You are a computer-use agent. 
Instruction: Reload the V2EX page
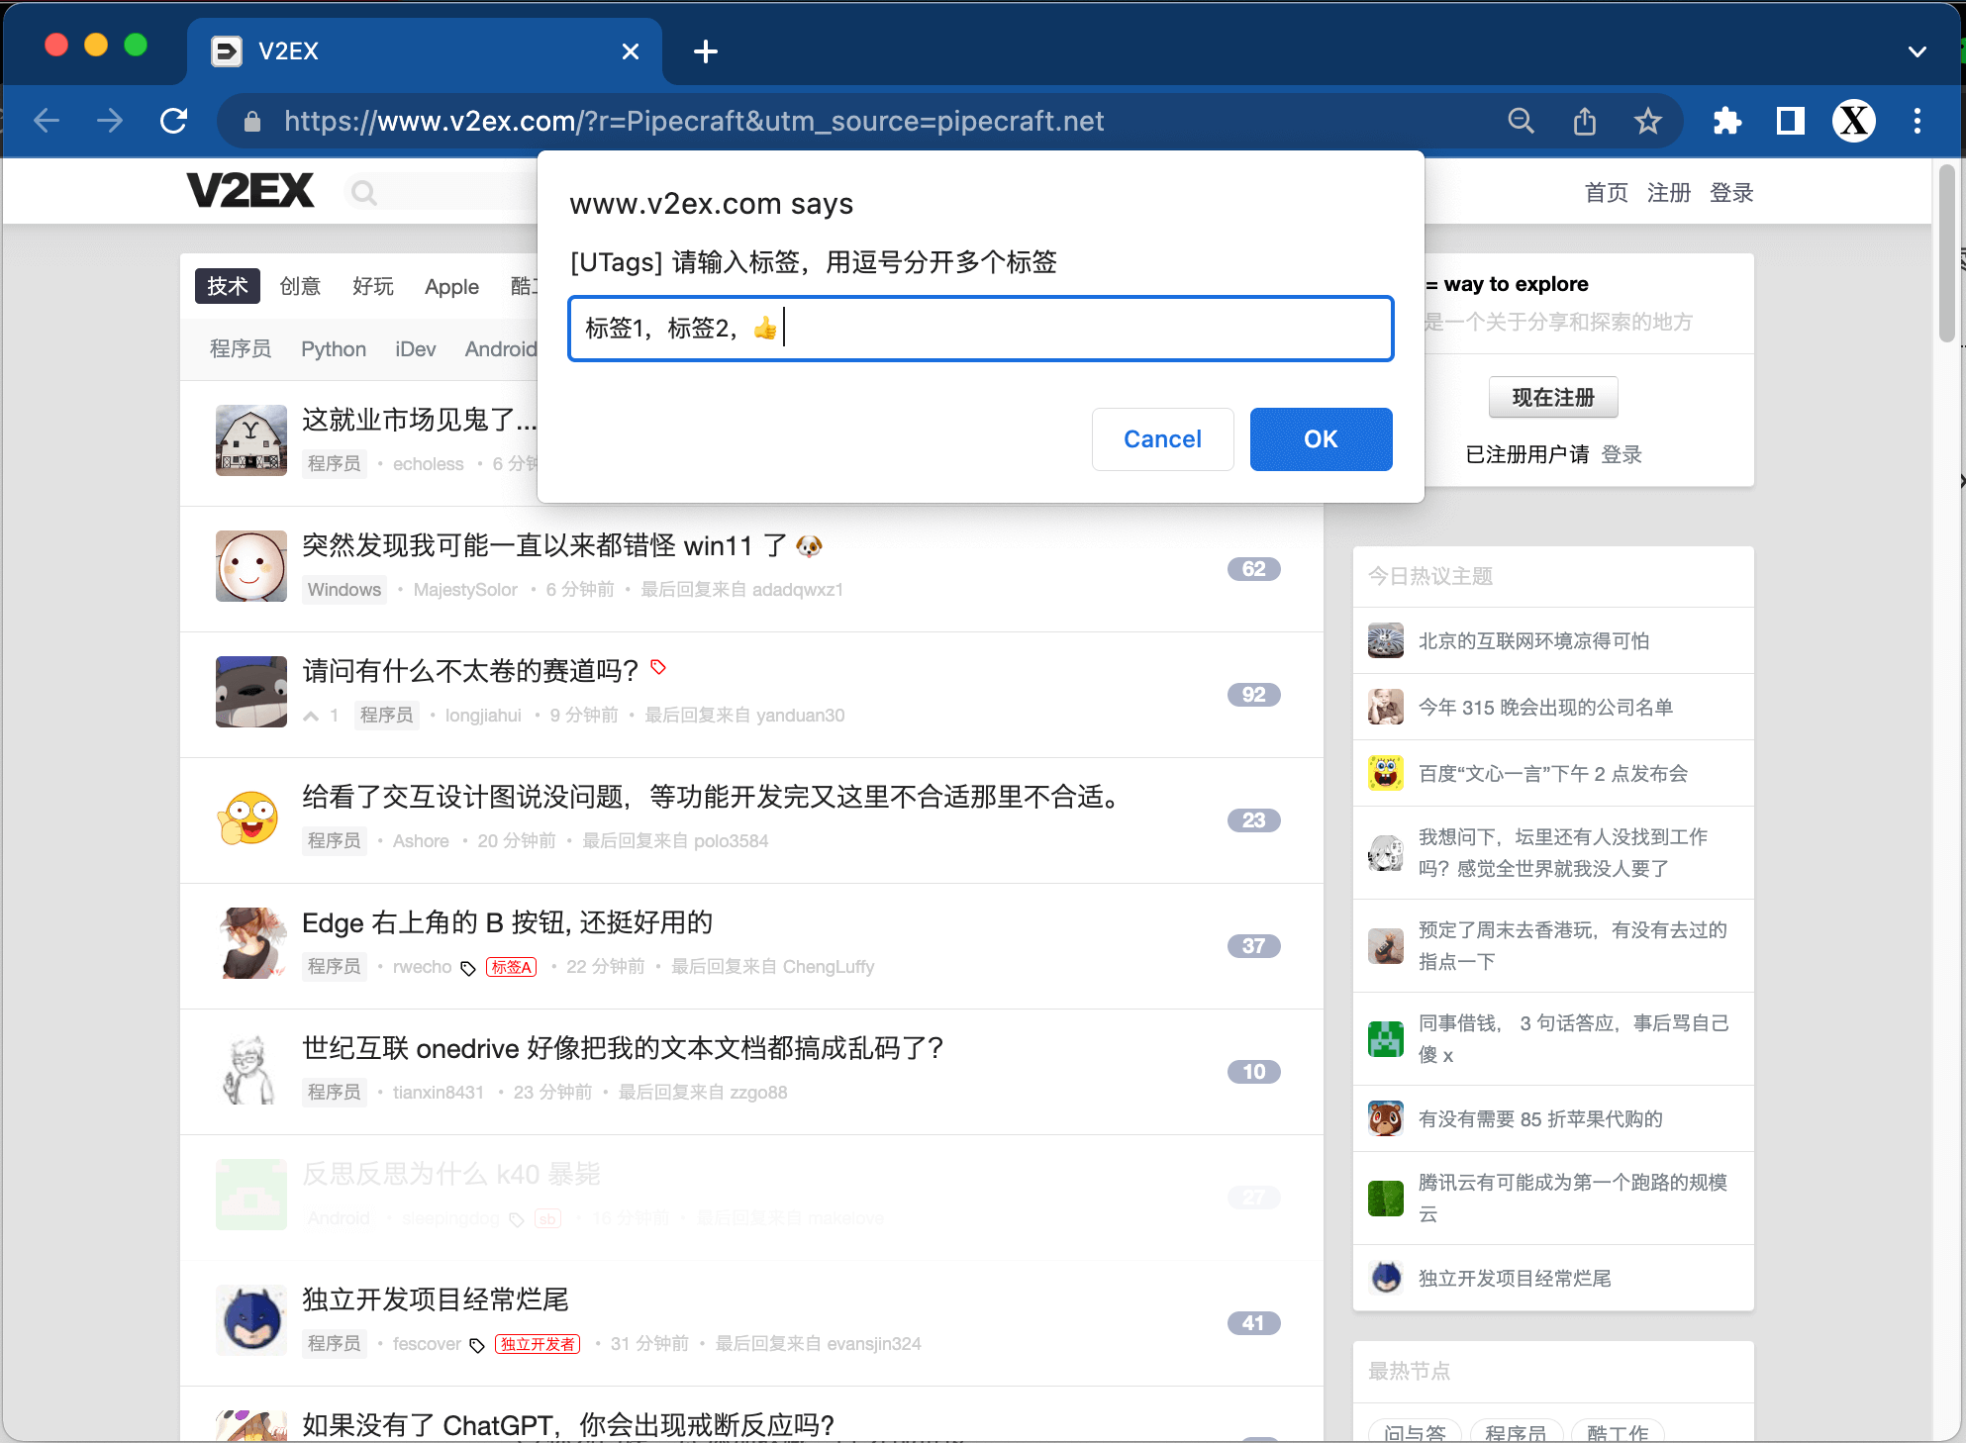(x=174, y=121)
